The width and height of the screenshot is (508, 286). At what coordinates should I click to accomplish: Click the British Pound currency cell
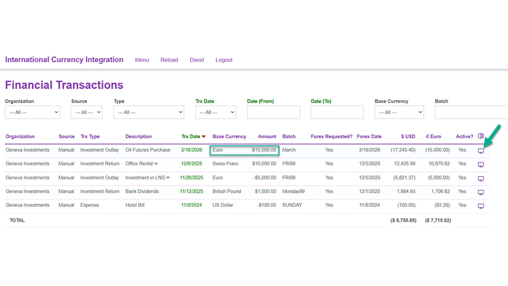[x=227, y=191]
